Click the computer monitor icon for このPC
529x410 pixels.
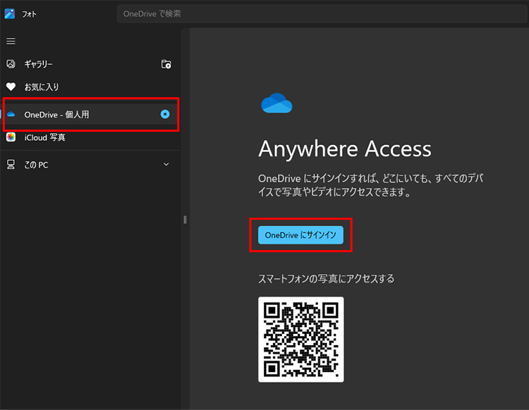tap(11, 164)
